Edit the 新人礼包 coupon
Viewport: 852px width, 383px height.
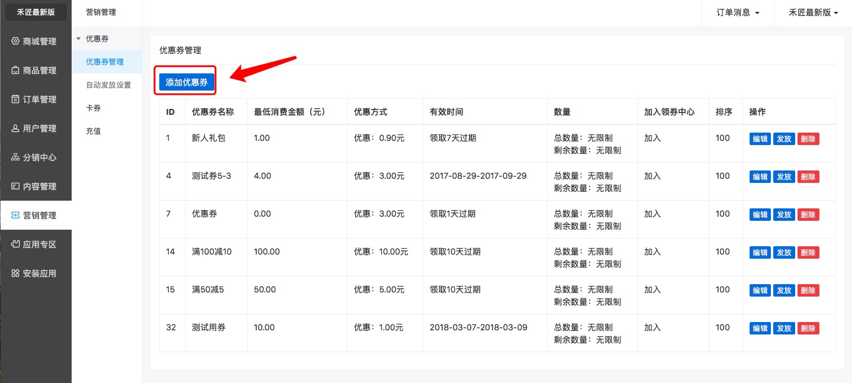pyautogui.click(x=760, y=139)
